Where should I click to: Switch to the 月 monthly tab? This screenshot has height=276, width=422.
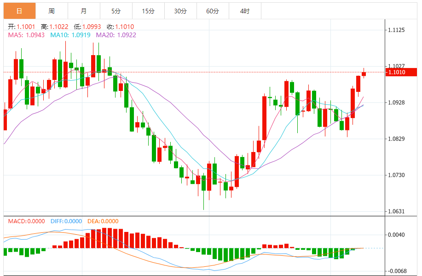84,11
